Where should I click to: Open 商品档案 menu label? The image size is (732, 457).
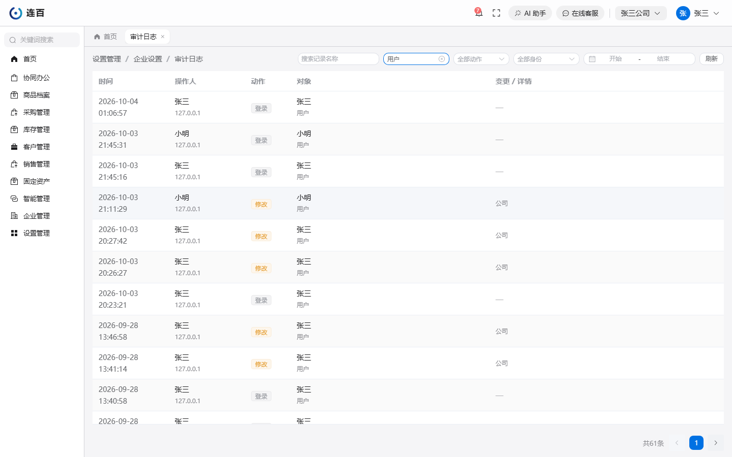coord(37,95)
